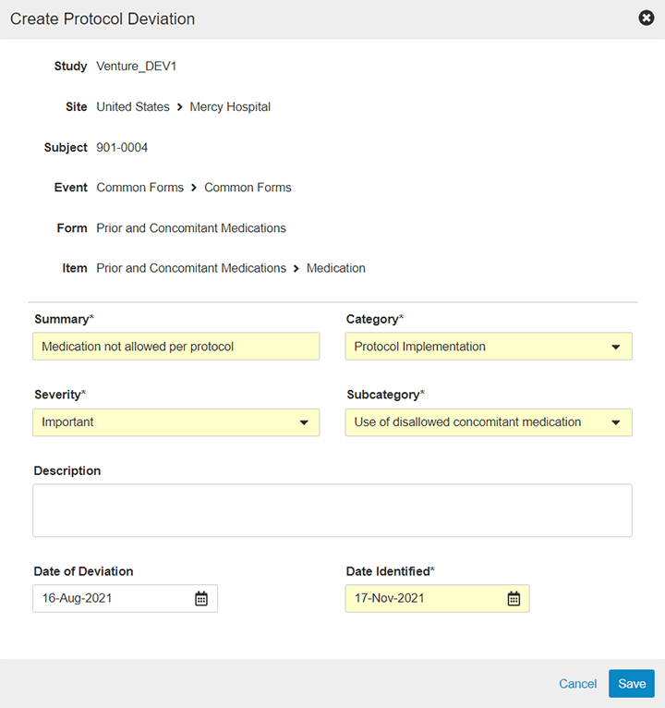This screenshot has width=665, height=708.
Task: Select Mercy Hospital in the Site breadcrumb
Action: click(230, 107)
